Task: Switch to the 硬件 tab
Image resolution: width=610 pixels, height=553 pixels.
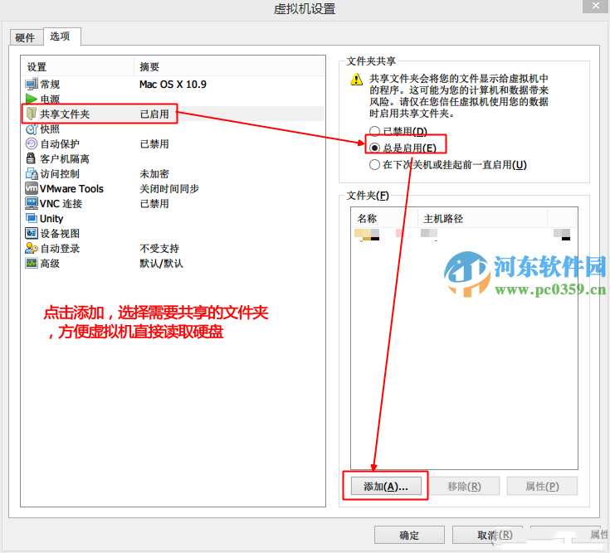Action: tap(25, 37)
